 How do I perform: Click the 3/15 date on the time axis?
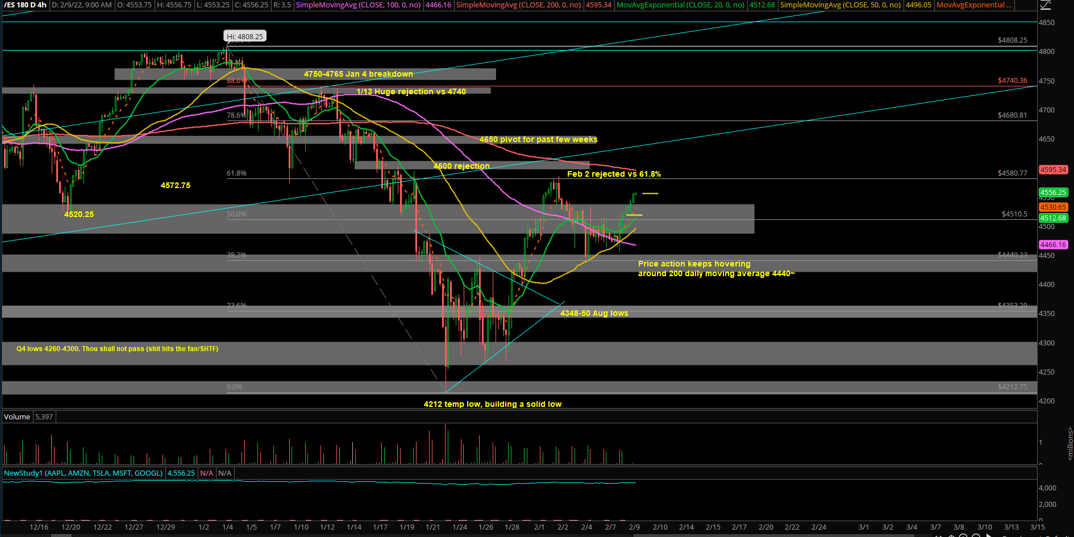coord(1037,527)
